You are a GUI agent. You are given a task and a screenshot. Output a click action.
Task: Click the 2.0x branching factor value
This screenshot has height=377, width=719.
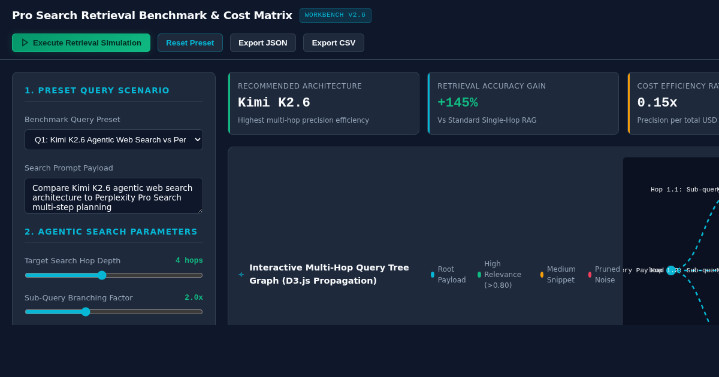194,297
